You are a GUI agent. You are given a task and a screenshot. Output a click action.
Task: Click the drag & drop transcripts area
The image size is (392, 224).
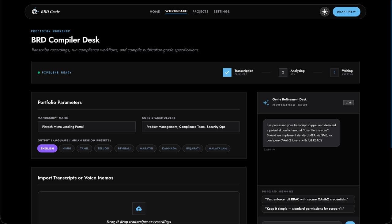point(139,208)
